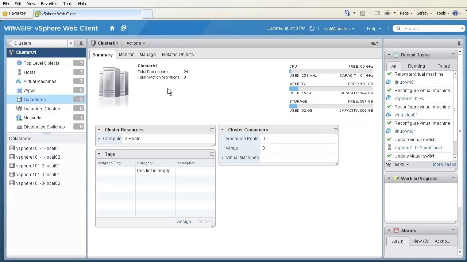Pin the right-hand tasks sidebar
This screenshot has width=467, height=262.
[x=459, y=43]
